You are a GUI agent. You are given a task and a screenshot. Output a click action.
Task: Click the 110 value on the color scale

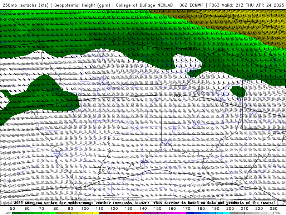click(x=99, y=209)
